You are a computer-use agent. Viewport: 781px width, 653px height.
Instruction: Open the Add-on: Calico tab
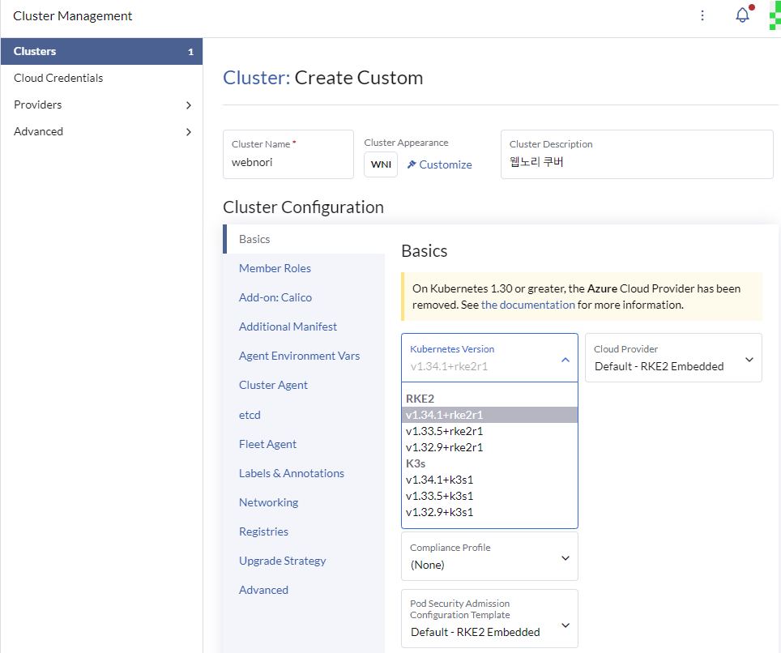coord(275,297)
